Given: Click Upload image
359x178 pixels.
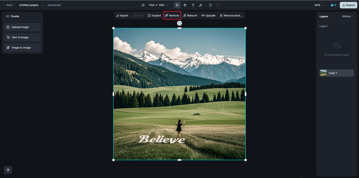Looking at the screenshot, I should pos(22,27).
